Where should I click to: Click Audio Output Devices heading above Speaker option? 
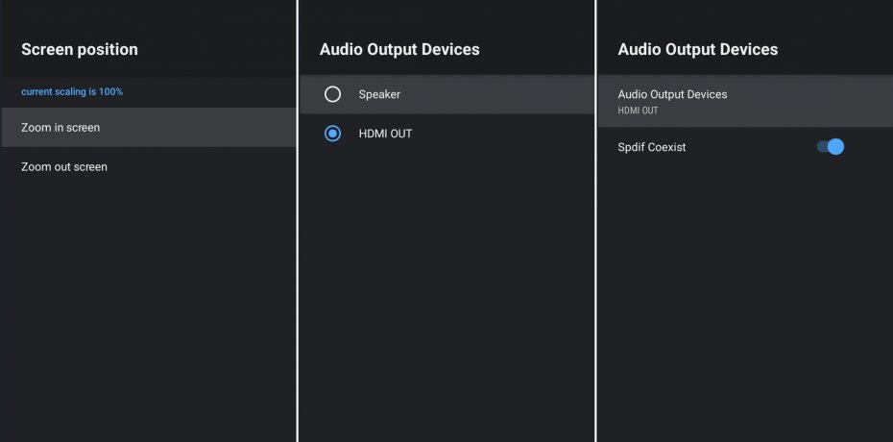pyautogui.click(x=399, y=49)
